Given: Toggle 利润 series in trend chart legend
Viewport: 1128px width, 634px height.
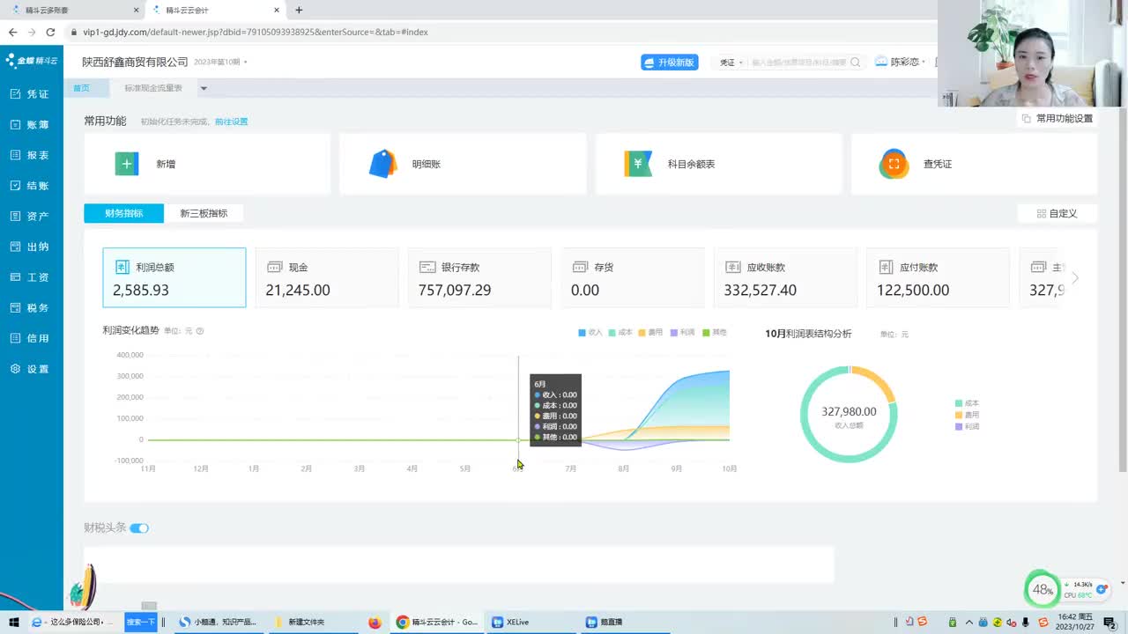Looking at the screenshot, I should click(x=682, y=333).
